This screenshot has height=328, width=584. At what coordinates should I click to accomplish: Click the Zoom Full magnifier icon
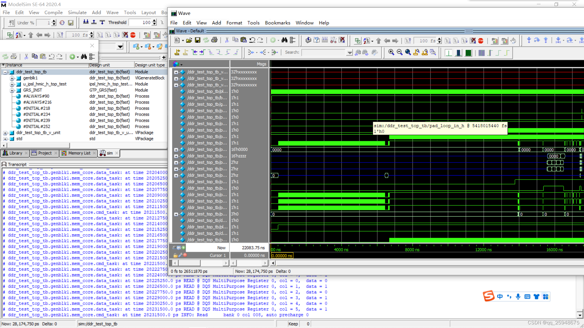pyautogui.click(x=408, y=52)
